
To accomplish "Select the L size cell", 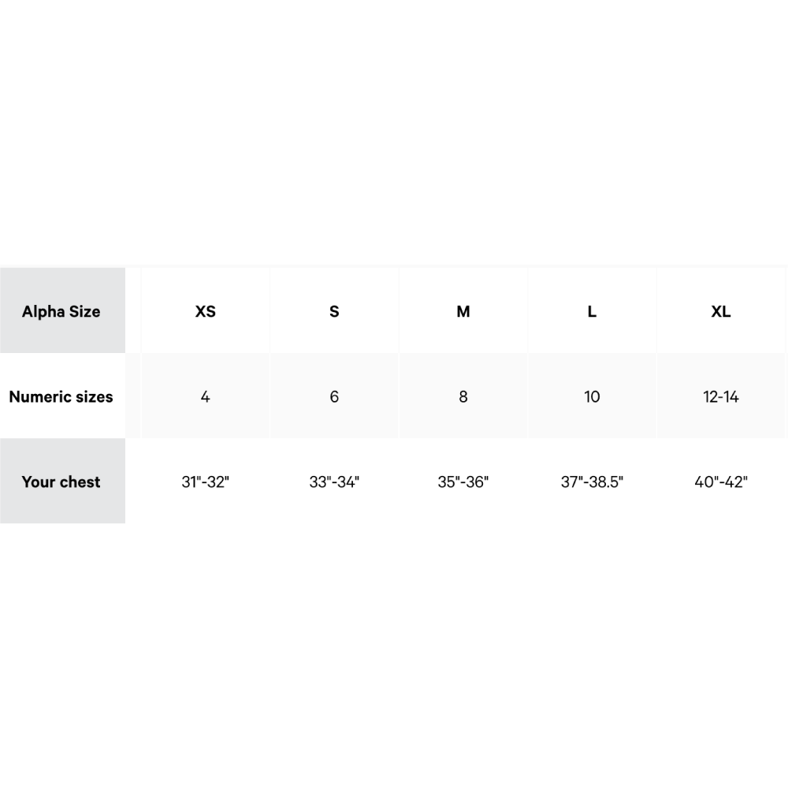I will pos(592,310).
